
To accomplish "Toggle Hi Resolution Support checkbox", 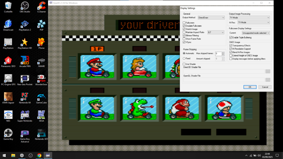I will point(231,49).
